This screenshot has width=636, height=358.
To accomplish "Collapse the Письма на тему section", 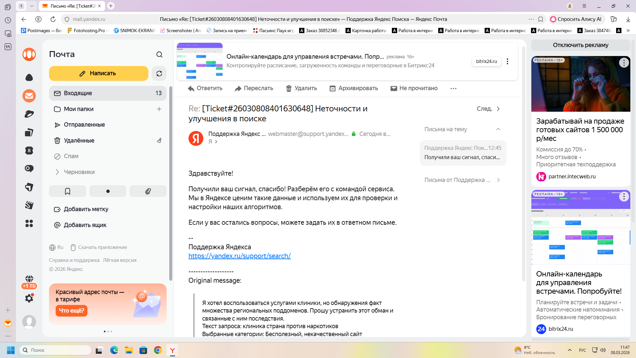I will coord(498,129).
